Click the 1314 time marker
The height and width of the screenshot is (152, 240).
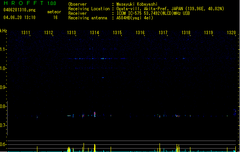click(x=95, y=33)
